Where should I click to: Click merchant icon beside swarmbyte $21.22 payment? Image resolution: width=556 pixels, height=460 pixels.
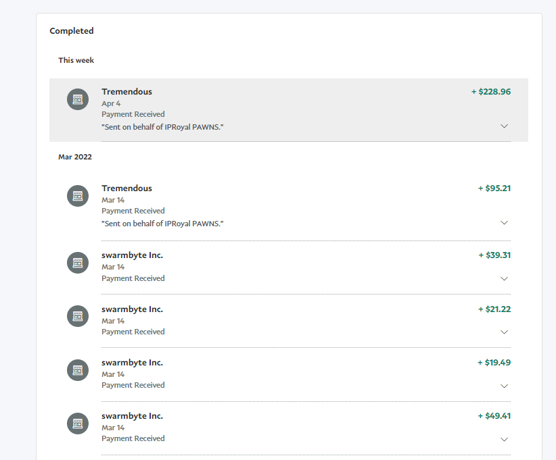pos(78,316)
